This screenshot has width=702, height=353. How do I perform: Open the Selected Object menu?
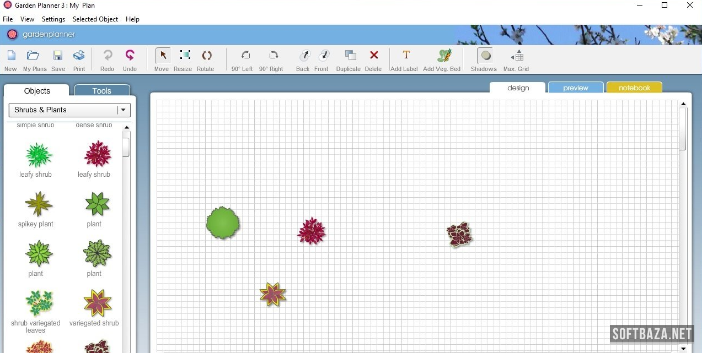point(95,19)
